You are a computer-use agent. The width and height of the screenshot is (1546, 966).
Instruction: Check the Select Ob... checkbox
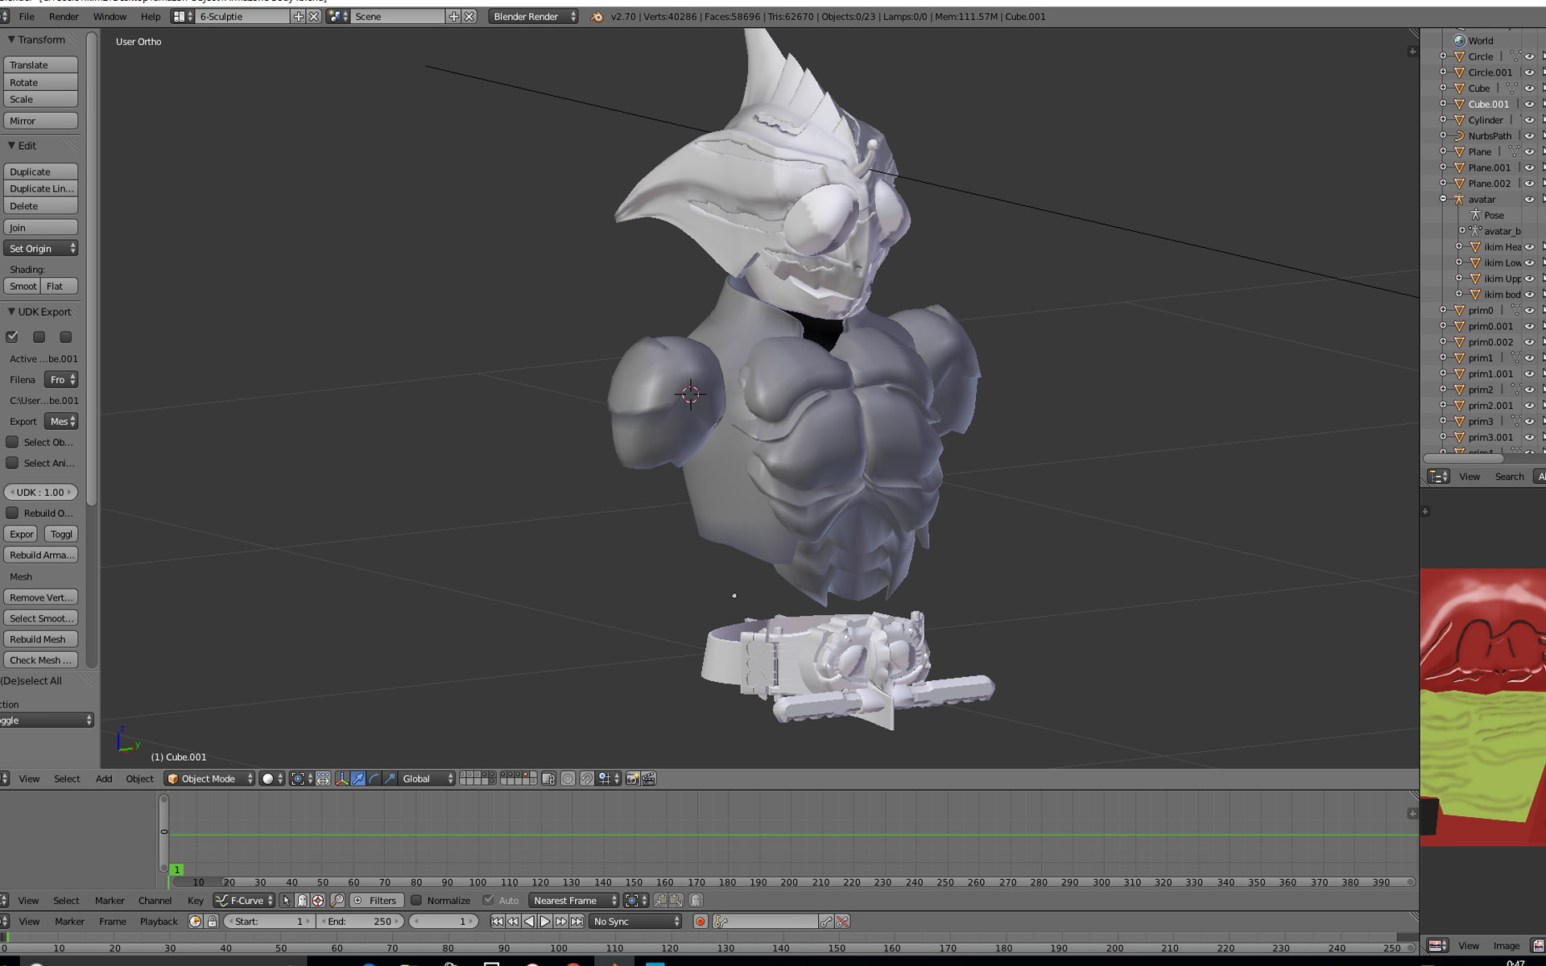pos(12,442)
